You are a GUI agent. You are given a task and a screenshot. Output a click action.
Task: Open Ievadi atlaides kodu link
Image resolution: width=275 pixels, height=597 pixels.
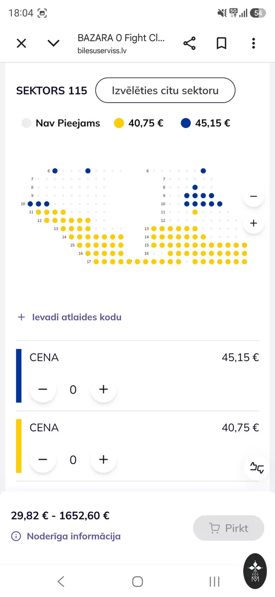coord(70,317)
